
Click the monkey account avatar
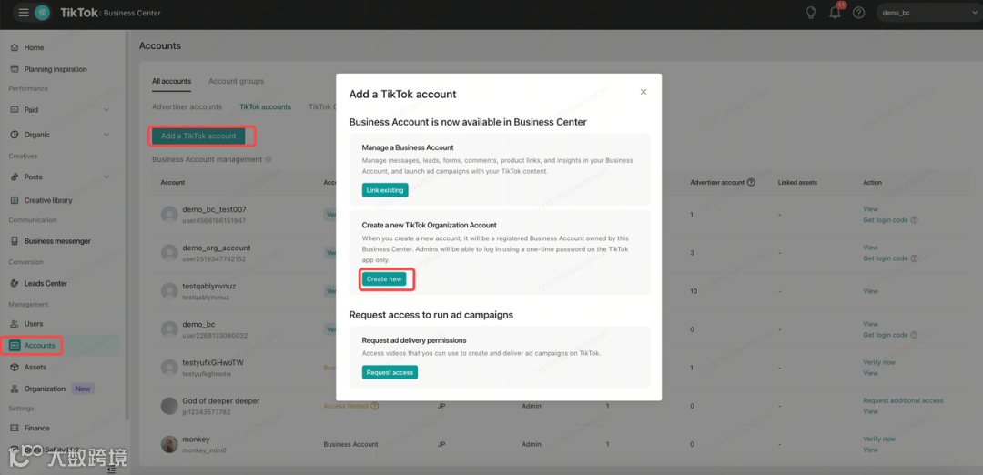coord(169,444)
